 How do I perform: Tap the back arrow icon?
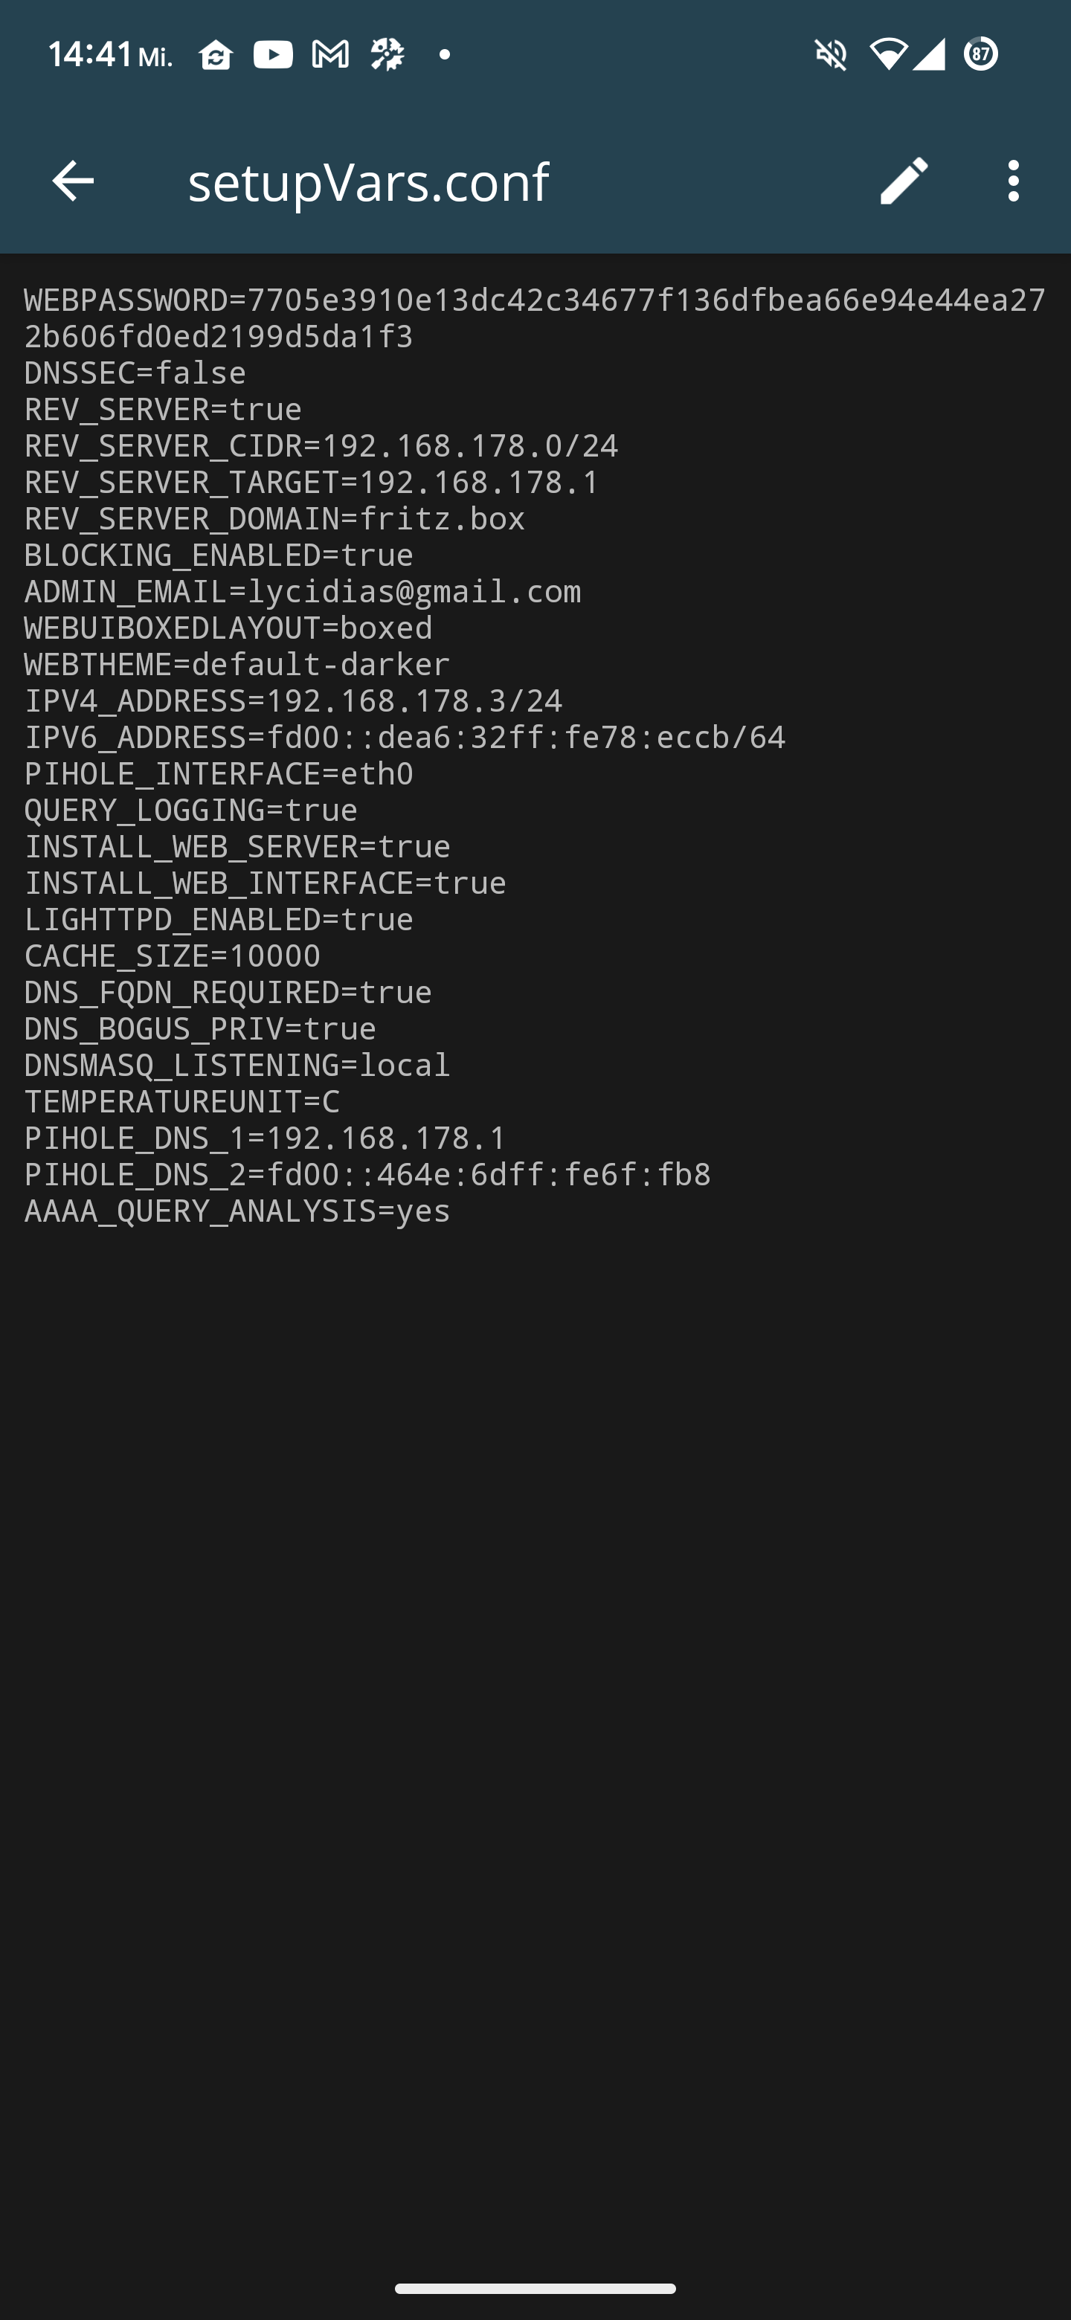(x=73, y=181)
